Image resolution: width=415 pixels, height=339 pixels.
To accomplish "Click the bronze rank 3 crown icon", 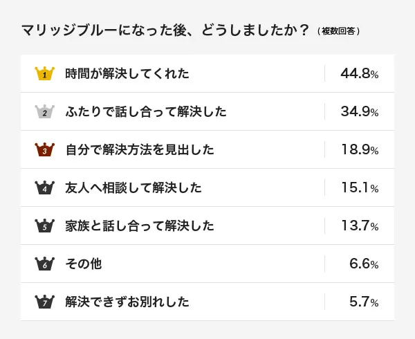I will click(x=44, y=149).
